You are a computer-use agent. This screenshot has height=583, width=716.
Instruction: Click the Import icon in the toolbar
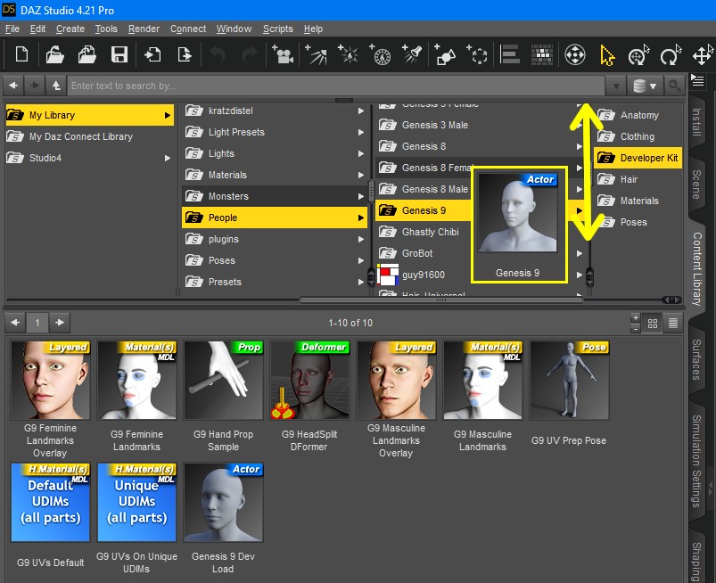pyautogui.click(x=152, y=55)
